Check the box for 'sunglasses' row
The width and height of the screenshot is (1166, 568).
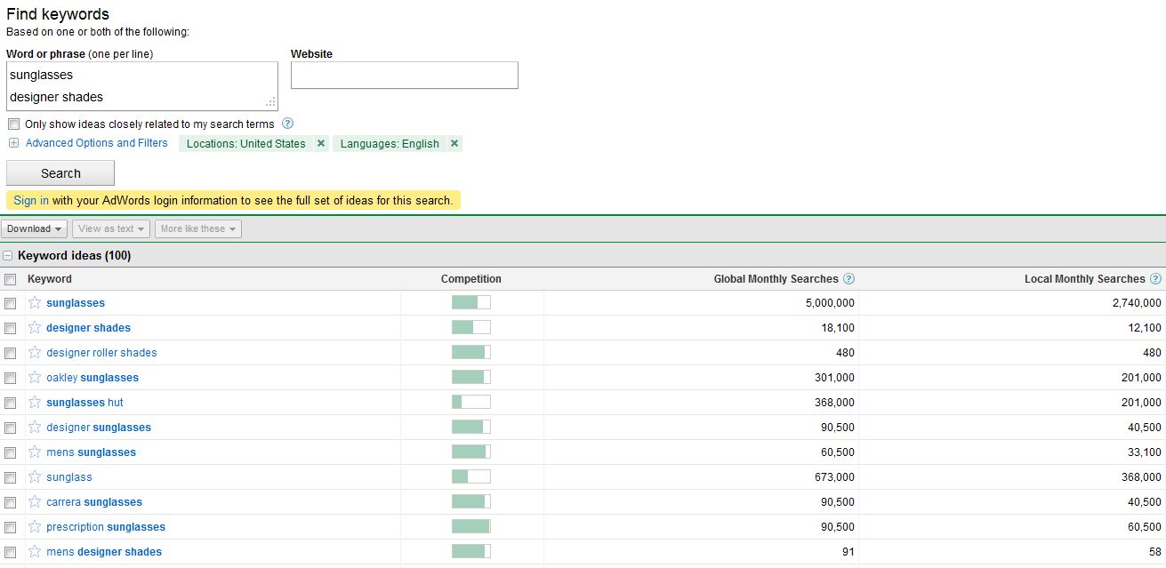coord(11,303)
